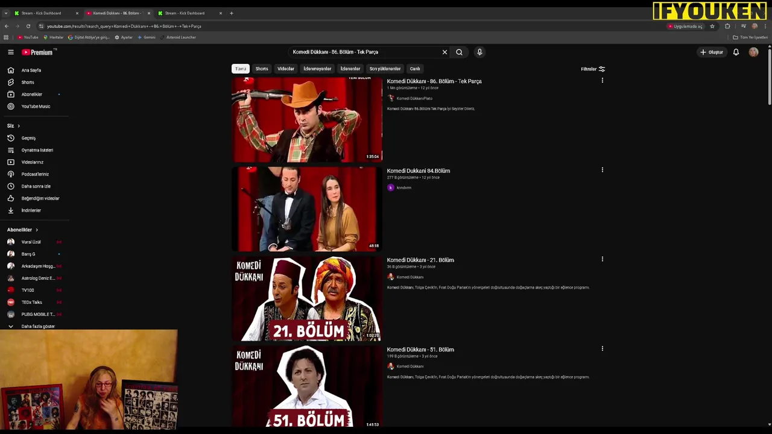
Task: Play the 21. BÖLÜM thumbnail video
Action: [x=307, y=298]
